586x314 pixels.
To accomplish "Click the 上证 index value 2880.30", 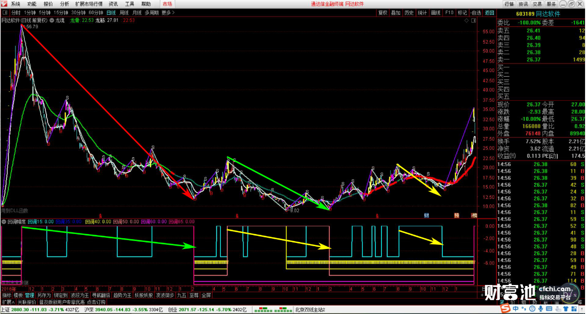I will 21,309.
